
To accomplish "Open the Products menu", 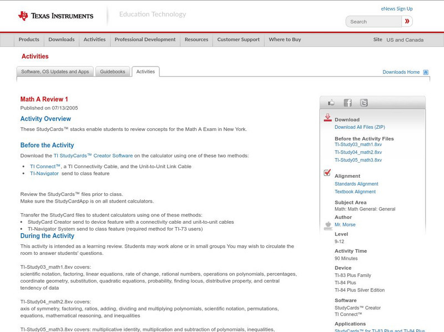I will click(x=29, y=39).
